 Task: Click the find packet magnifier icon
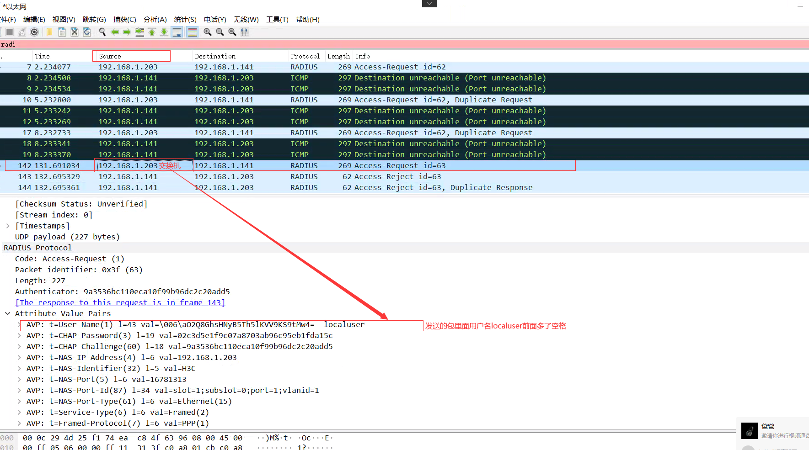[x=102, y=32]
